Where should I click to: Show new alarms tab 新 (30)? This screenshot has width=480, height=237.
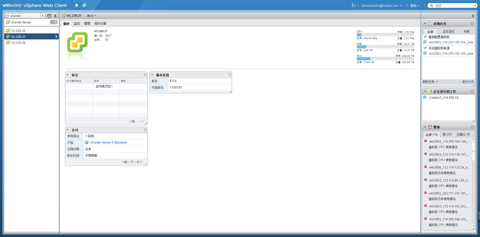coord(447,134)
